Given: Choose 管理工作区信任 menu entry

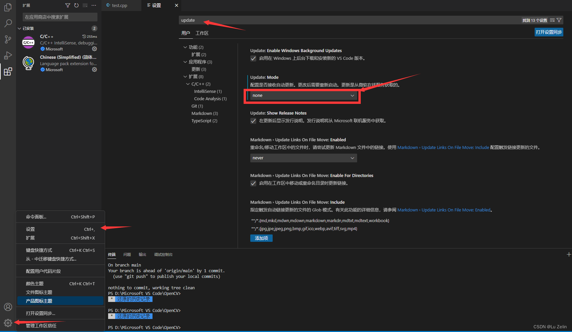Looking at the screenshot, I should click(x=60, y=326).
